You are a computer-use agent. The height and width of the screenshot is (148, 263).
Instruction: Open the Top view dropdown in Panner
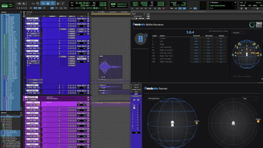pyautogui.click(x=250, y=98)
